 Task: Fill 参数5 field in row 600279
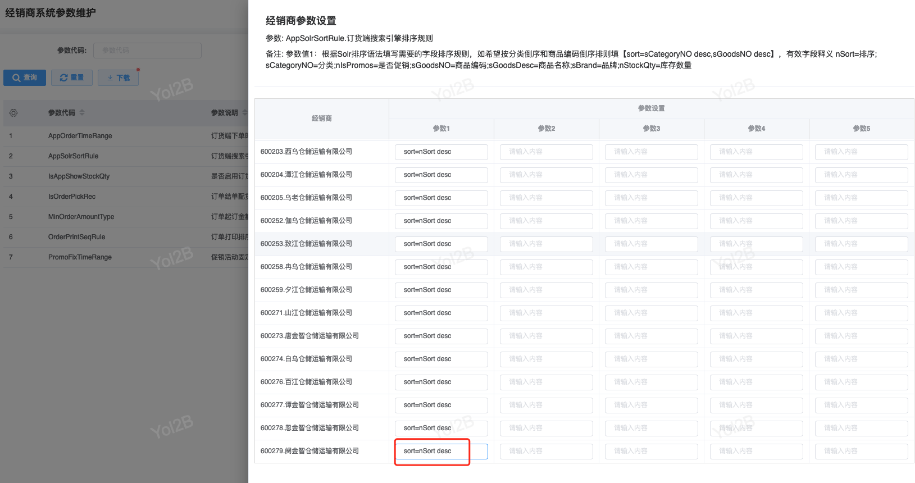(862, 452)
